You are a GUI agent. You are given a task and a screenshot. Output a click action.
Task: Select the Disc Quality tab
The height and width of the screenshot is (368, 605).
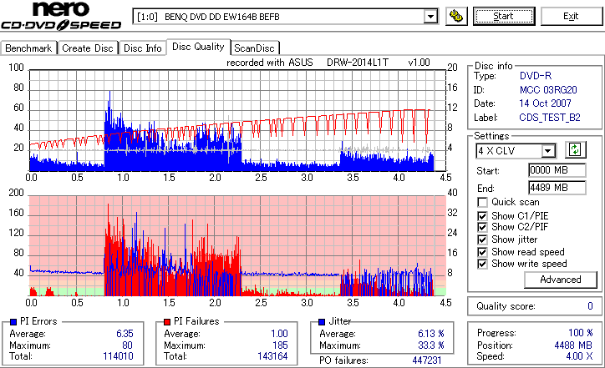pos(198,47)
